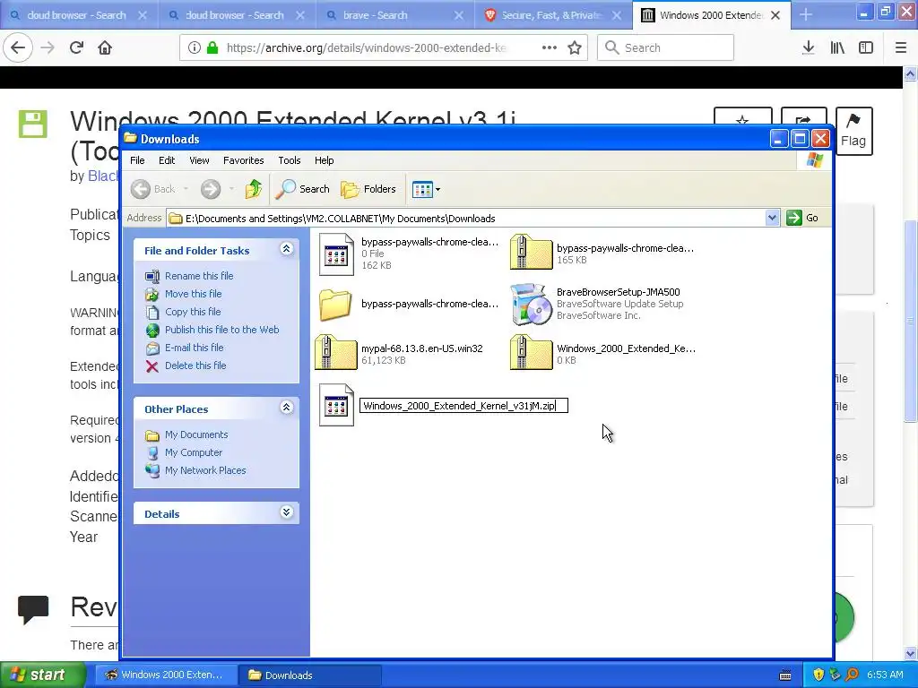The image size is (918, 688).
Task: Click the 6:53 AM system clock
Action: pos(885,675)
